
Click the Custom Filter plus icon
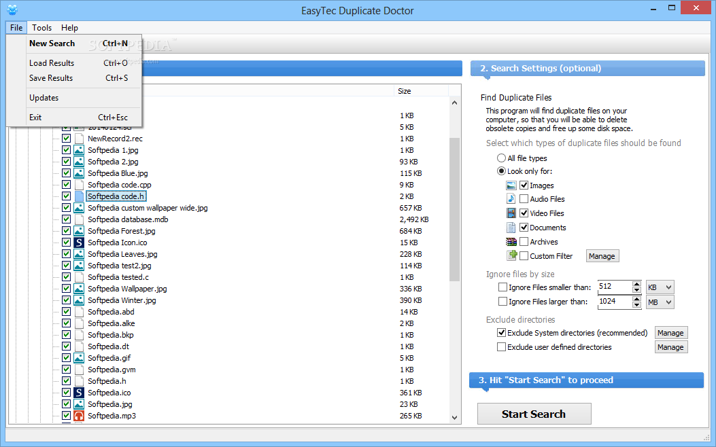pos(511,255)
